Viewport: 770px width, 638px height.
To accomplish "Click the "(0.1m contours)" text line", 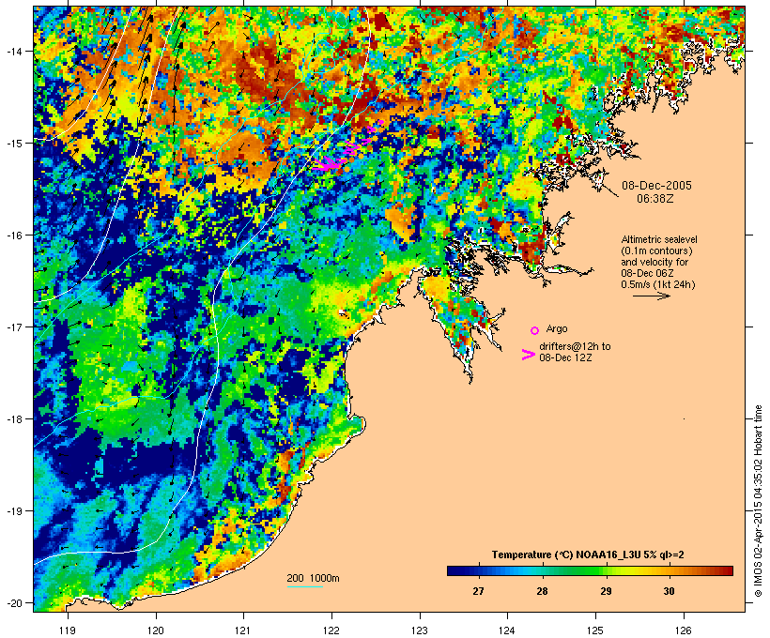I will (656, 251).
